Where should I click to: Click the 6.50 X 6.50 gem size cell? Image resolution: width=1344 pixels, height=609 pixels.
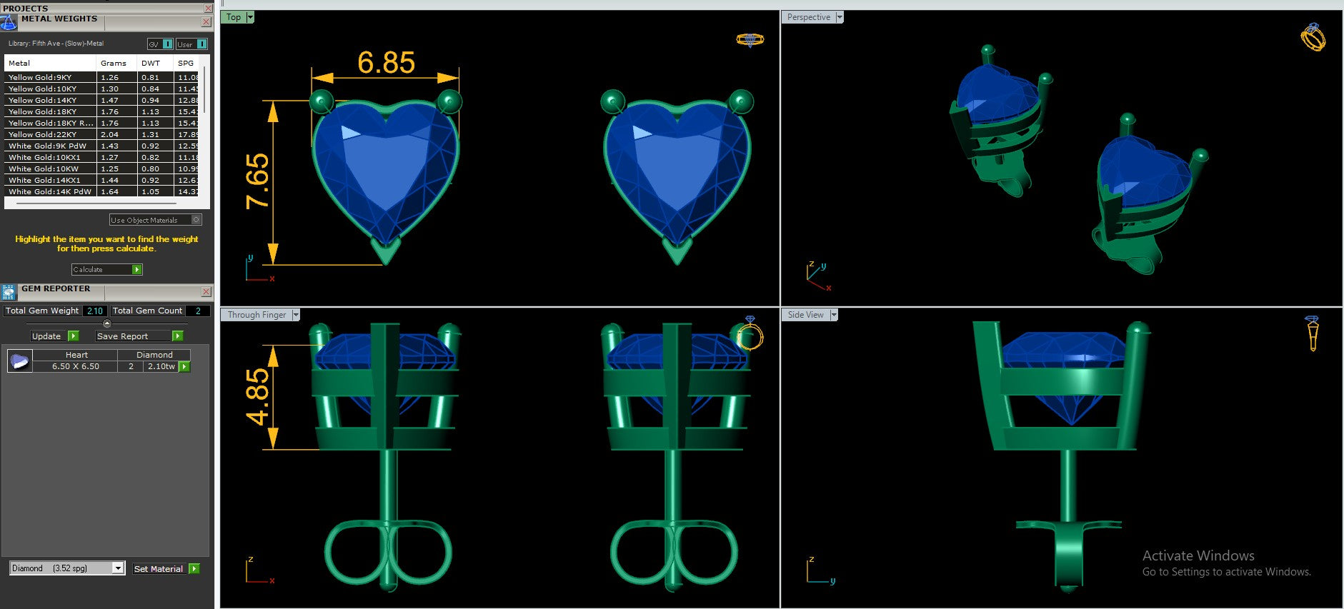76,366
